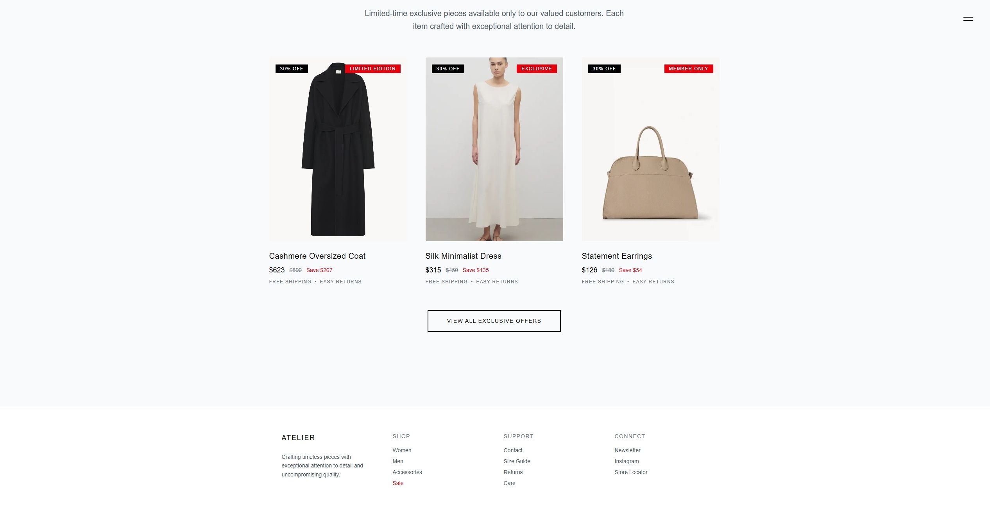This screenshot has height=512, width=990.
Task: Open the Silk Minimalist Dress photo
Action: click(x=494, y=149)
